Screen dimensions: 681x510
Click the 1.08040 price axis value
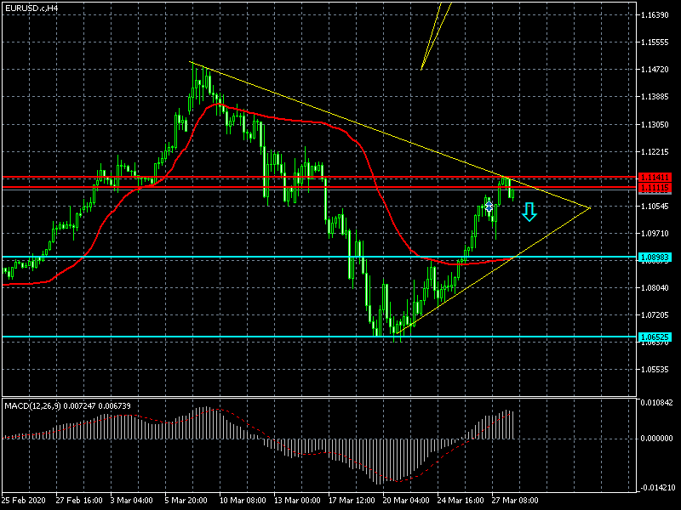[x=655, y=287]
